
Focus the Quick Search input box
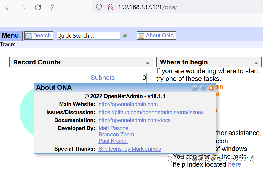(88, 36)
